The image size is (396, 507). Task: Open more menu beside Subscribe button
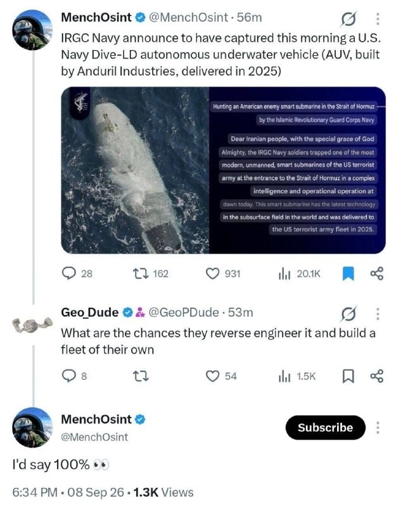[377, 427]
